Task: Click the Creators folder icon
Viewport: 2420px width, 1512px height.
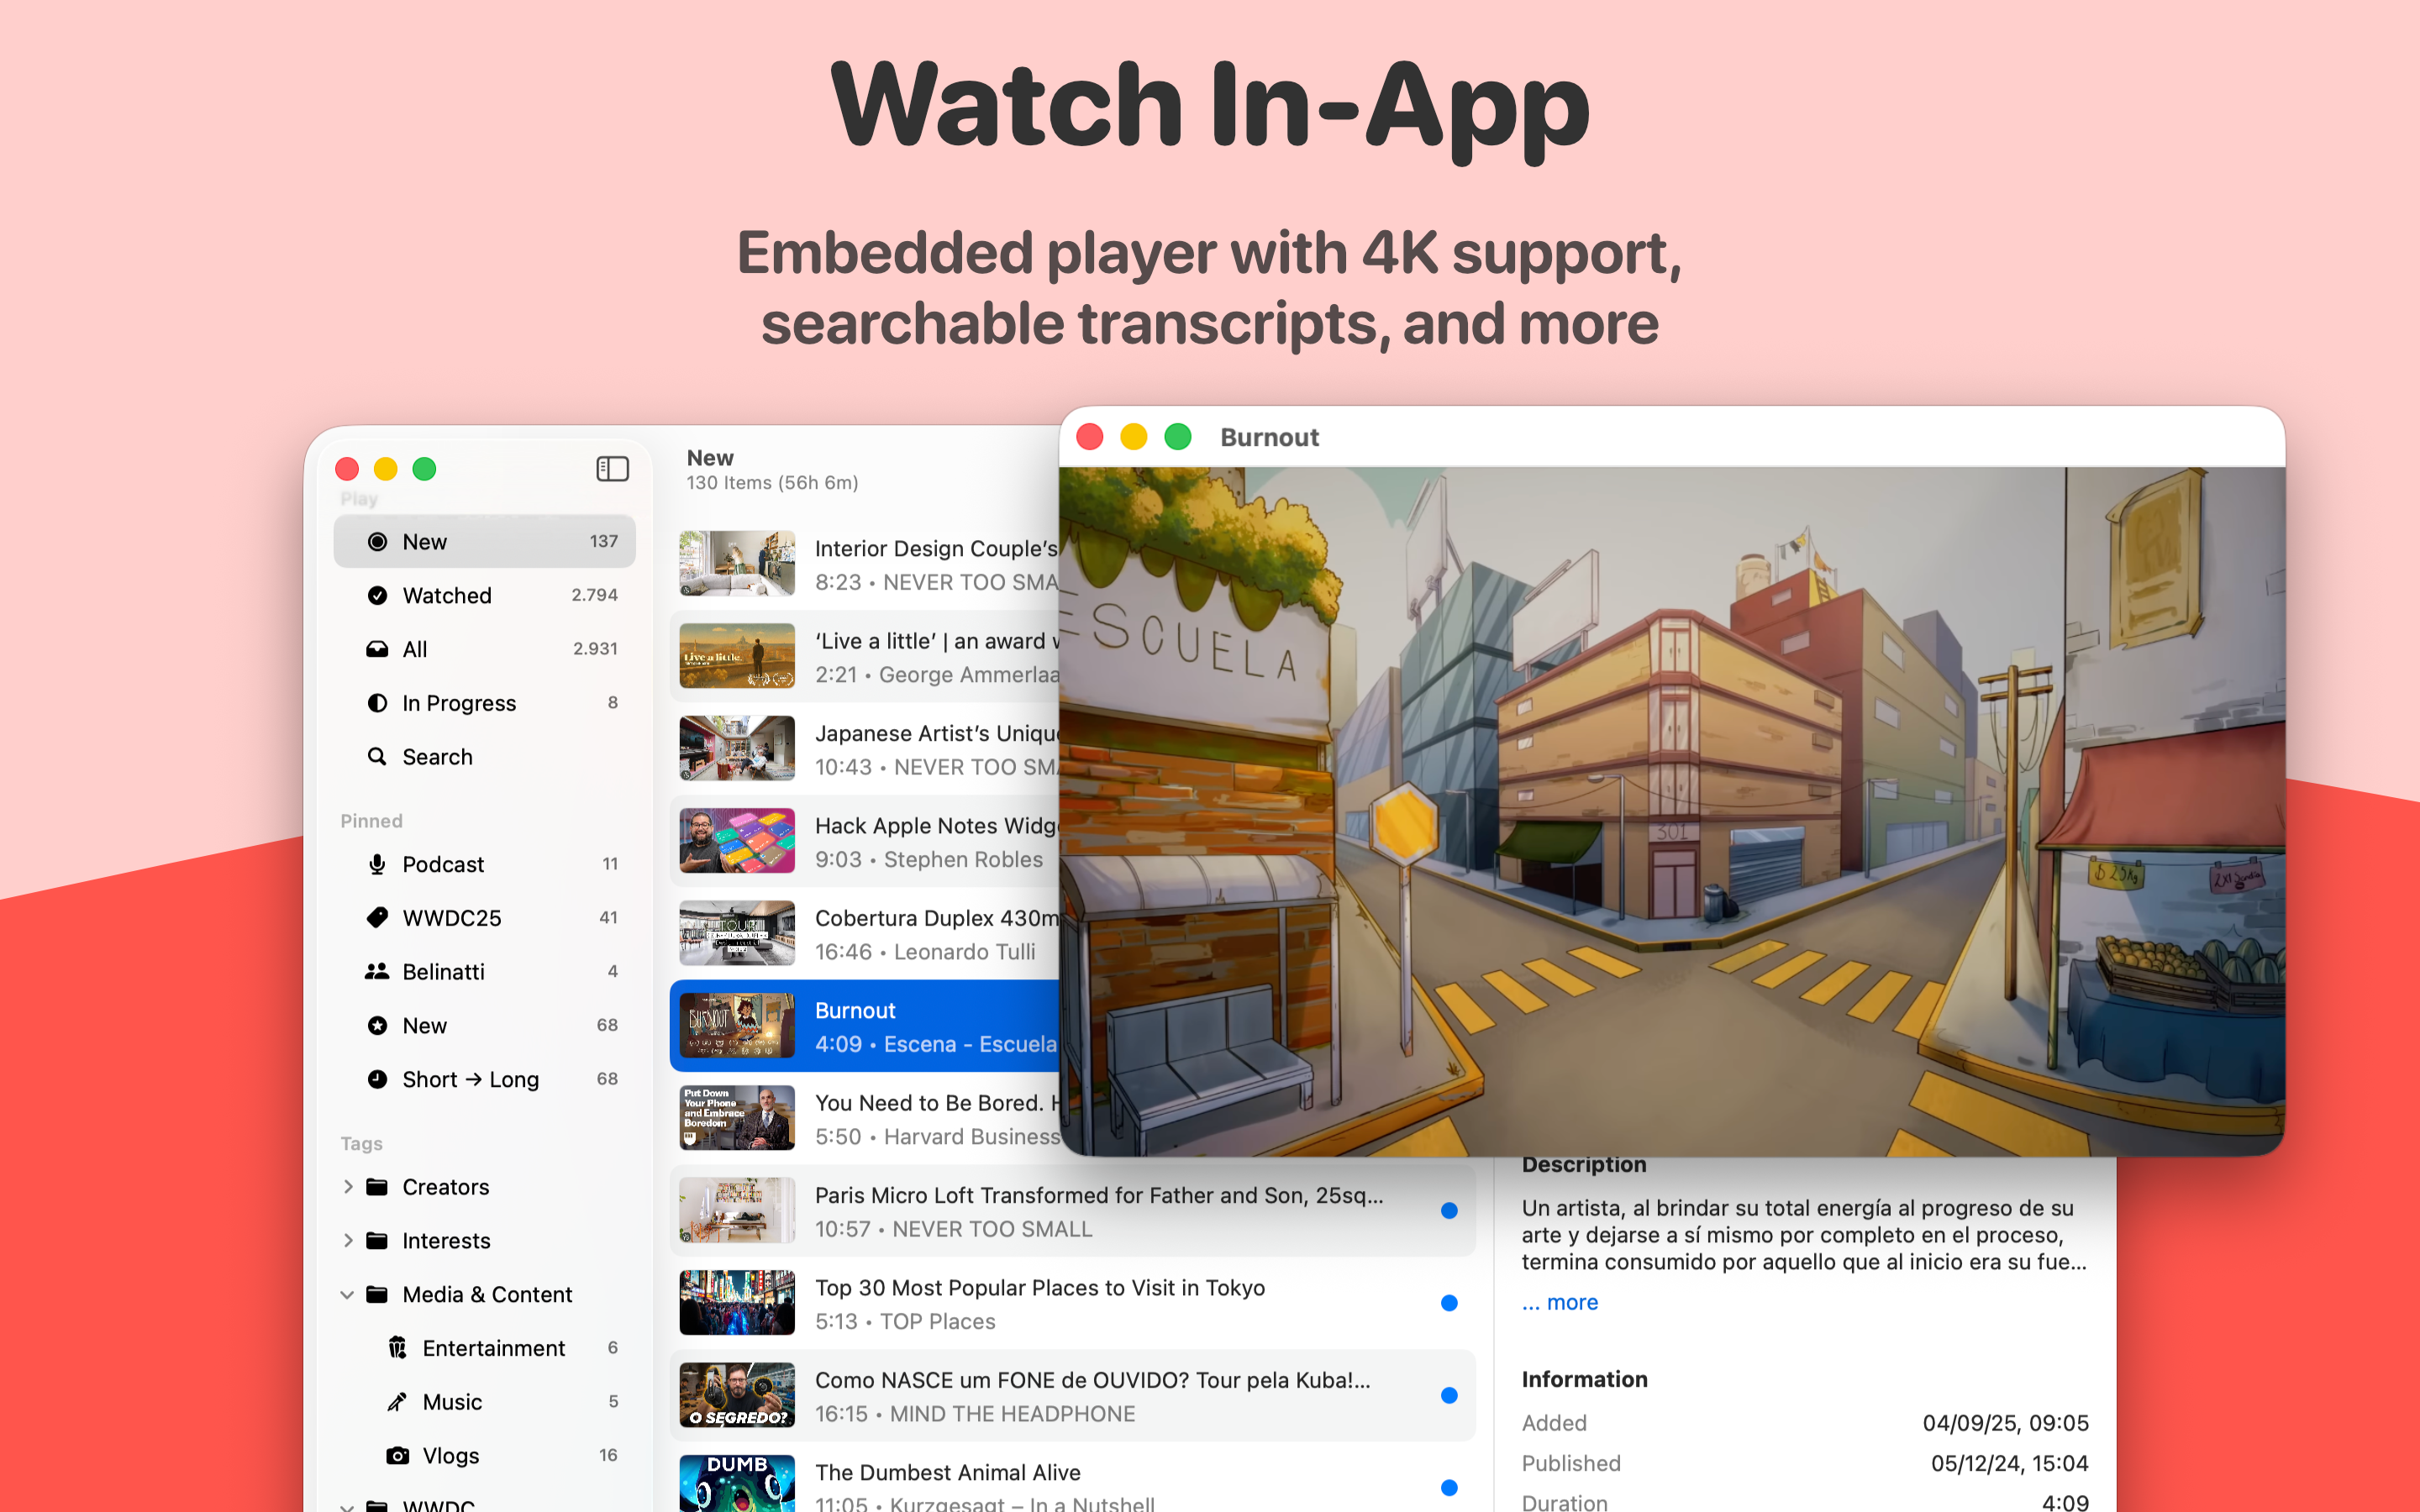Action: 377,1187
